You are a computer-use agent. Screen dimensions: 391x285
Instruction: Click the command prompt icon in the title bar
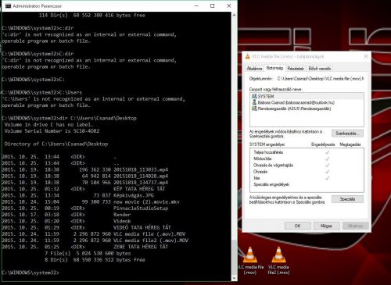[x=8, y=5]
